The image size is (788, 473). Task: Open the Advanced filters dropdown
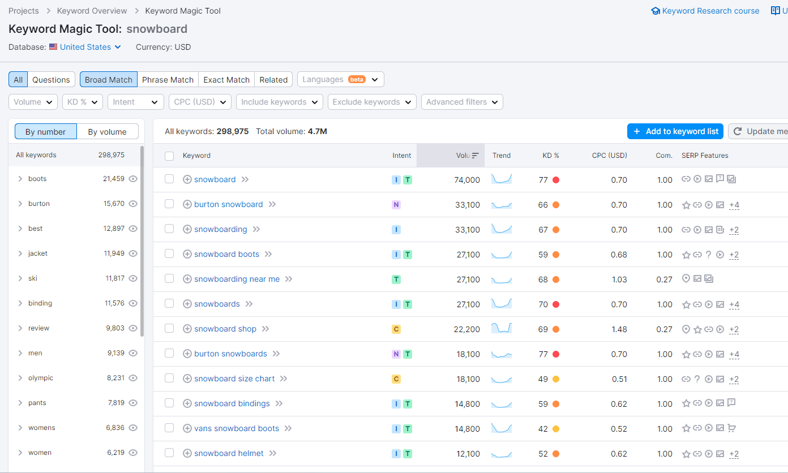coord(461,102)
